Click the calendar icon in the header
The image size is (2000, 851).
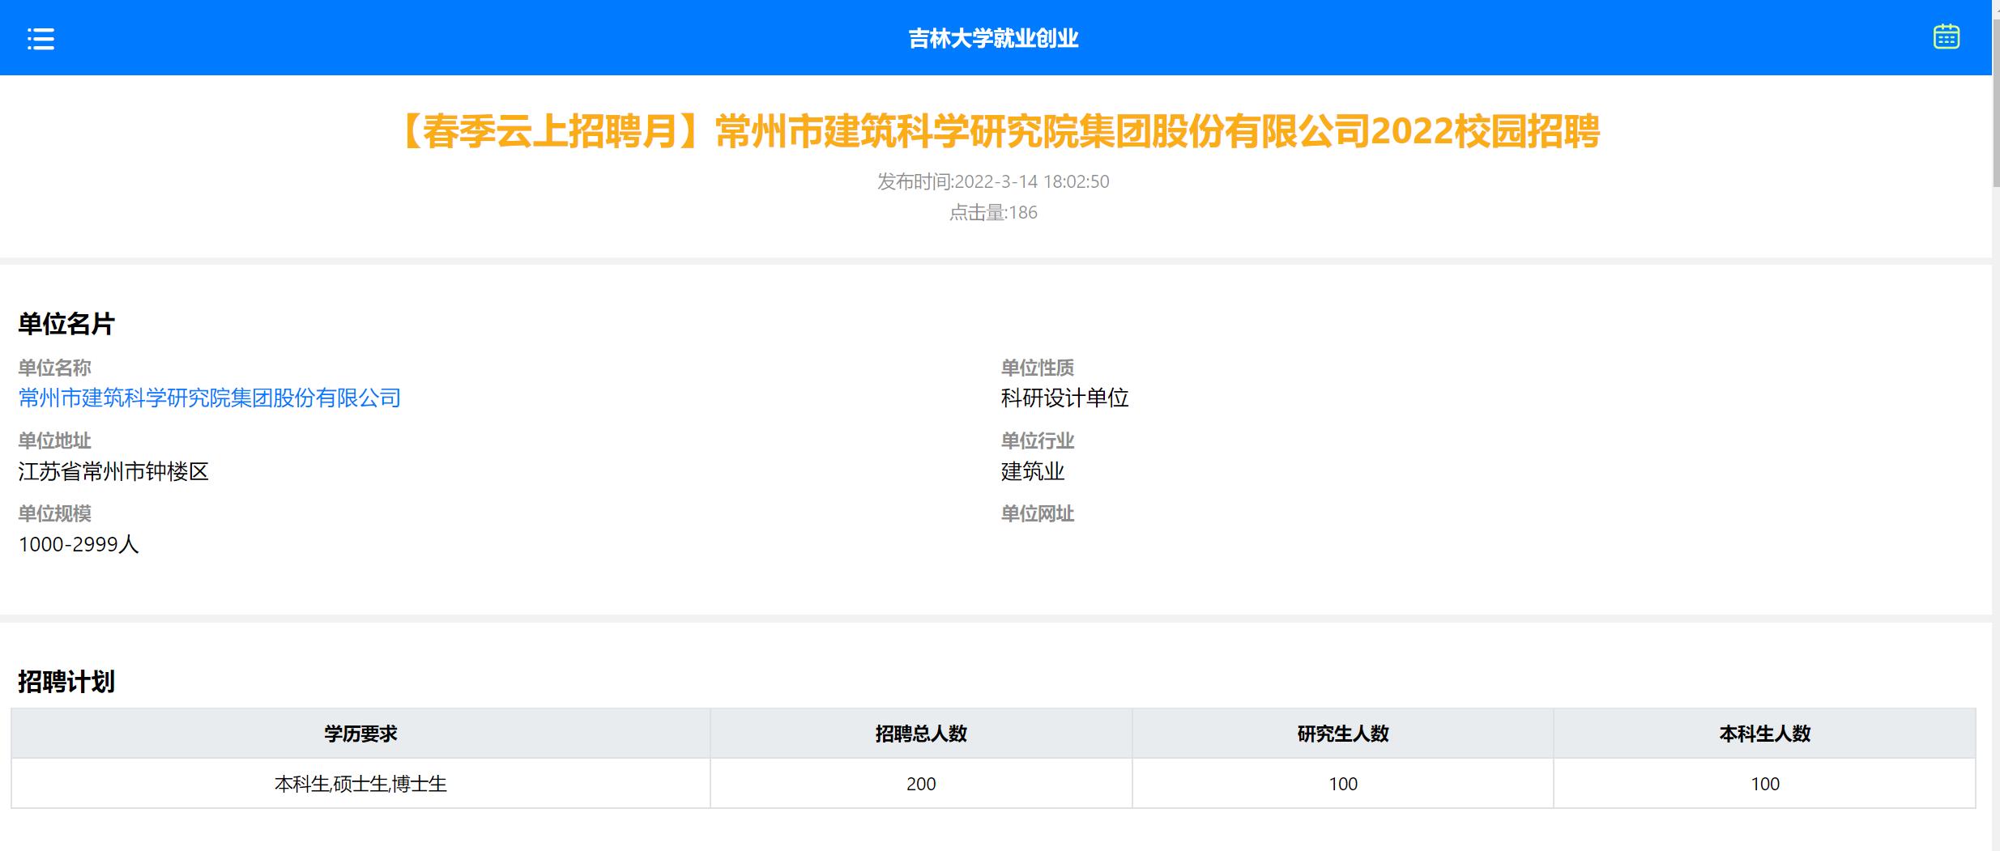1946,37
